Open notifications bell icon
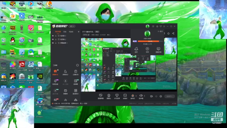227x128 pixels. point(168,33)
